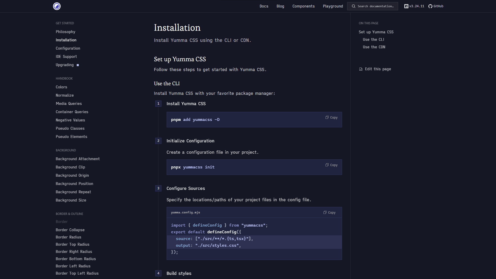Open Border Top Radius page
This screenshot has width=496, height=279.
pos(73,244)
